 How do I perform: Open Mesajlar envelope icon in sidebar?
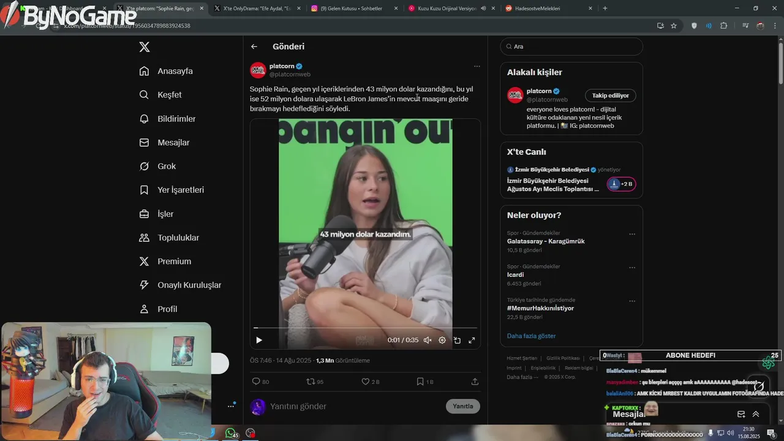point(144,143)
